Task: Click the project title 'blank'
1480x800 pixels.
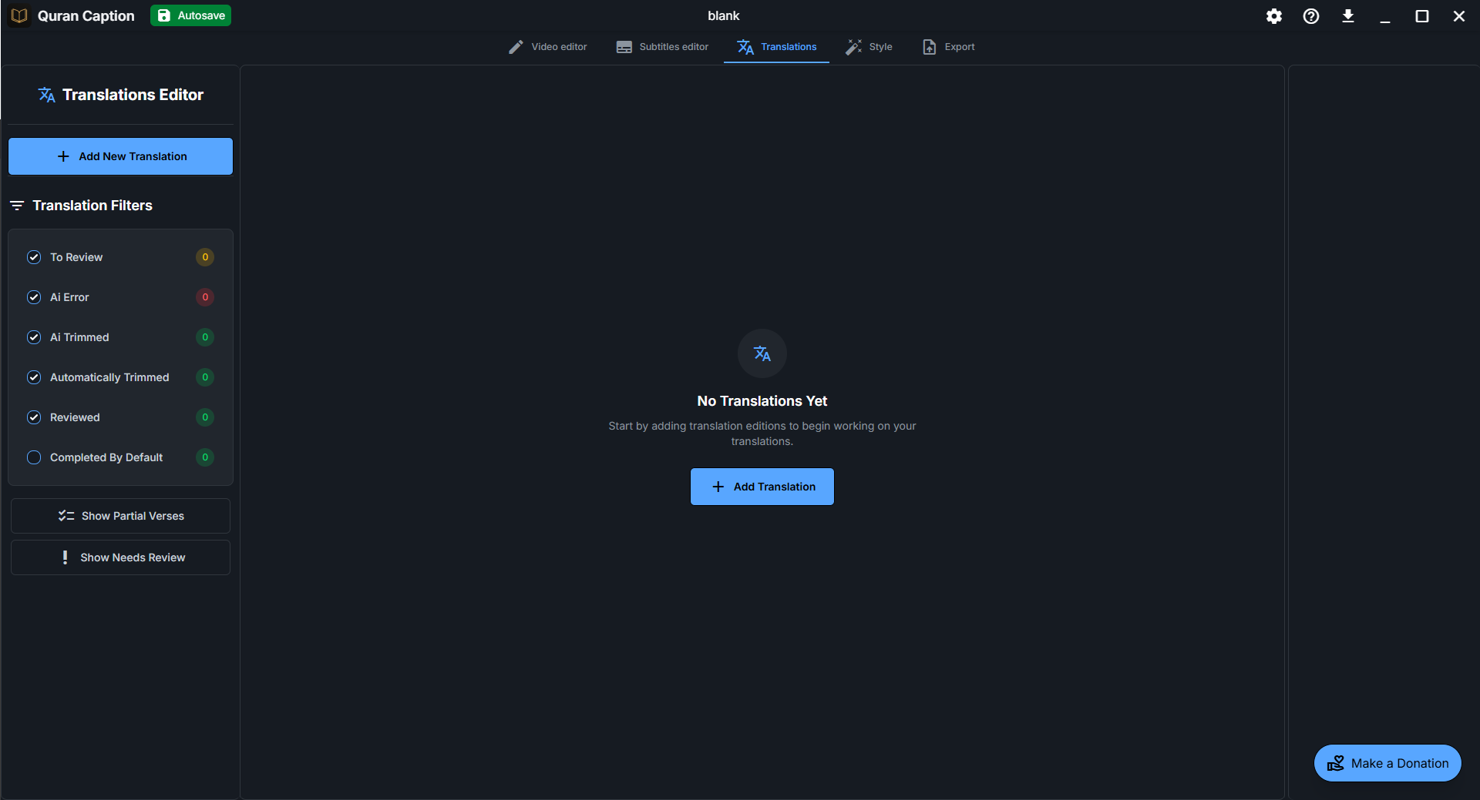Action: [724, 16]
